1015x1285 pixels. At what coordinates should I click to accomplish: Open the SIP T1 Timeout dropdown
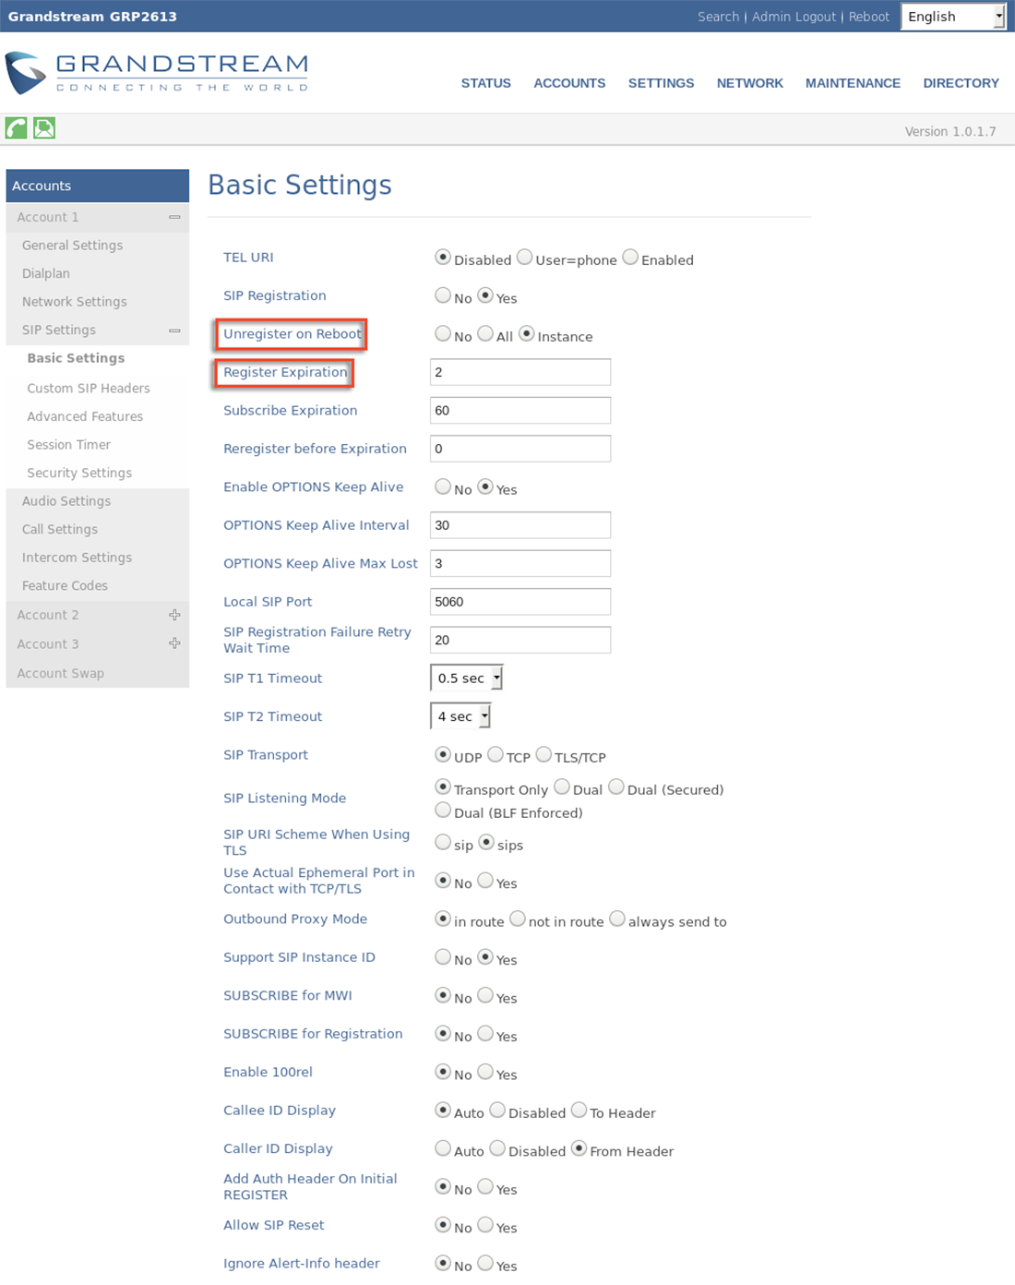click(x=467, y=679)
